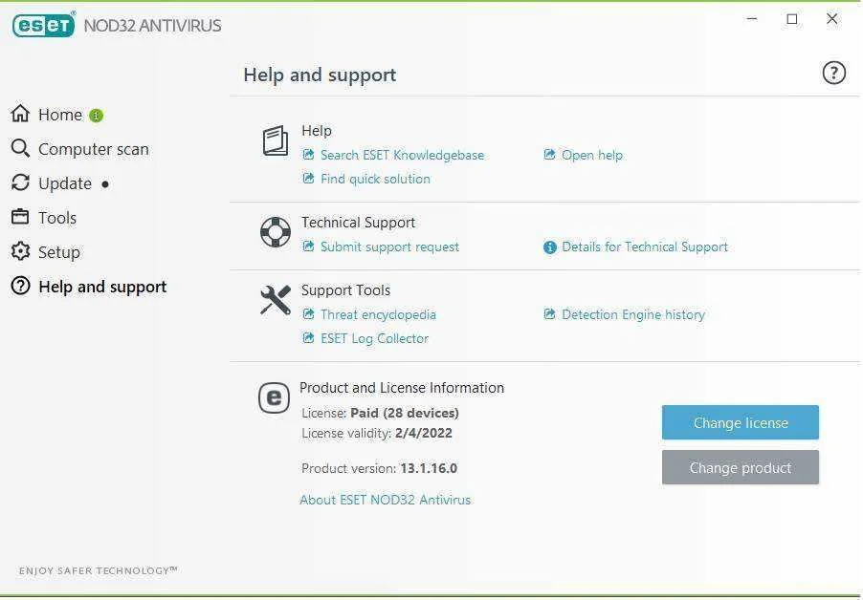Click the Technical Support lifebuoy icon
Image resolution: width=863 pixels, height=600 pixels.
(276, 232)
